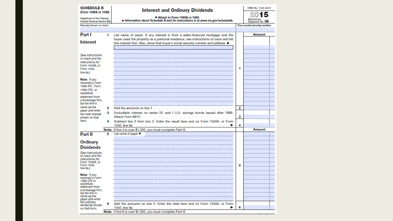Click the arrow after List name of payer
The width and height of the screenshot is (393, 221).
click(x=140, y=134)
